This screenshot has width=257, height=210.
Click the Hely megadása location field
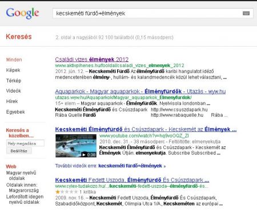point(25,143)
